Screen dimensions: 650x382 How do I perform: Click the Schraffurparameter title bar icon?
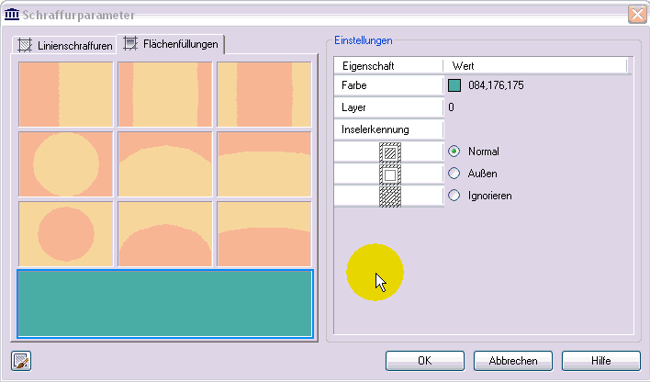pyautogui.click(x=12, y=15)
